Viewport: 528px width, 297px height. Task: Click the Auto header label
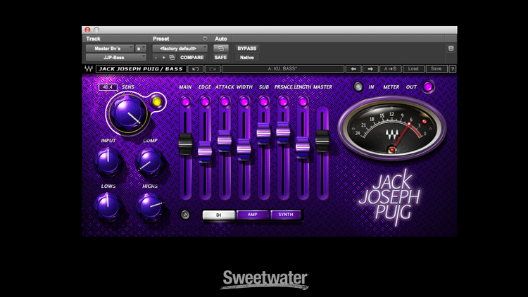click(221, 39)
